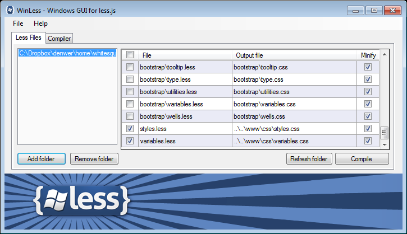Disable Minify for bootstrap\type.less
The width and height of the screenshot is (407, 234).
pyautogui.click(x=368, y=79)
